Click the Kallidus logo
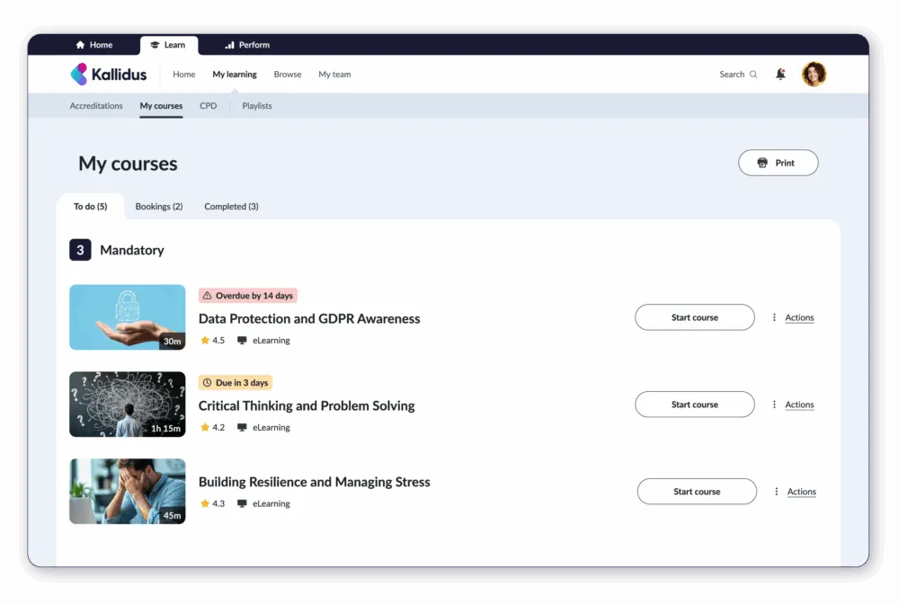The width and height of the screenshot is (899, 605). 109,75
